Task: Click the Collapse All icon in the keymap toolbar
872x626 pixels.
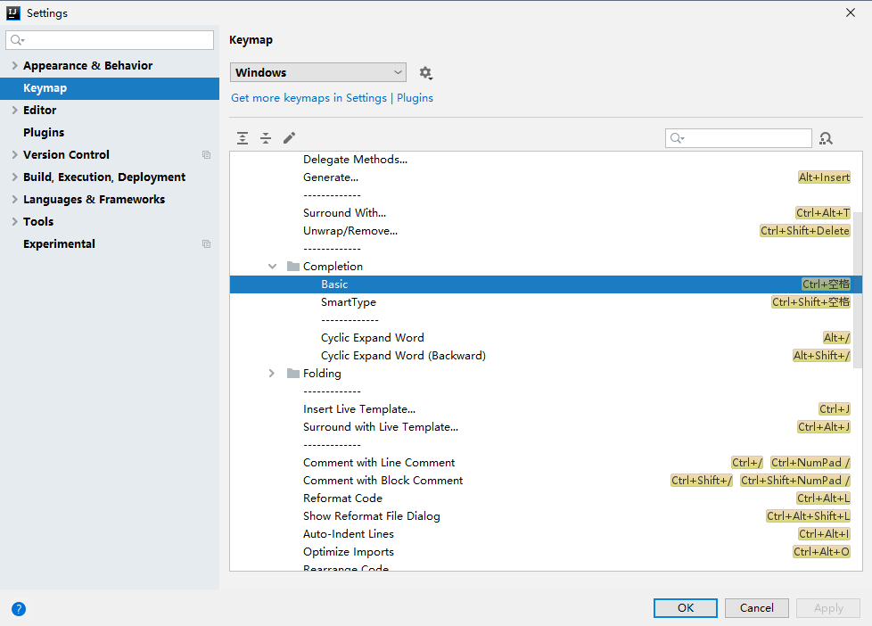Action: 266,138
